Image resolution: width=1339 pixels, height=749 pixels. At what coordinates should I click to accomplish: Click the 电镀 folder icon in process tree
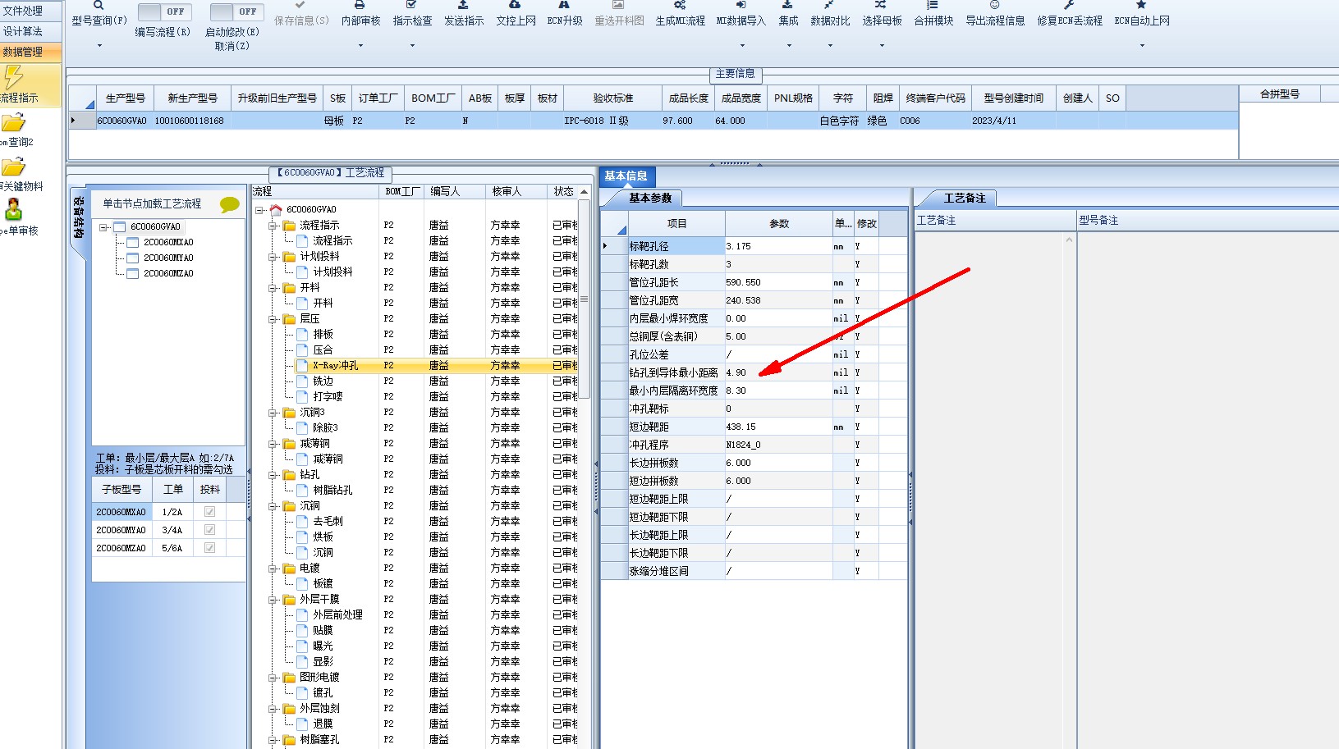click(289, 569)
